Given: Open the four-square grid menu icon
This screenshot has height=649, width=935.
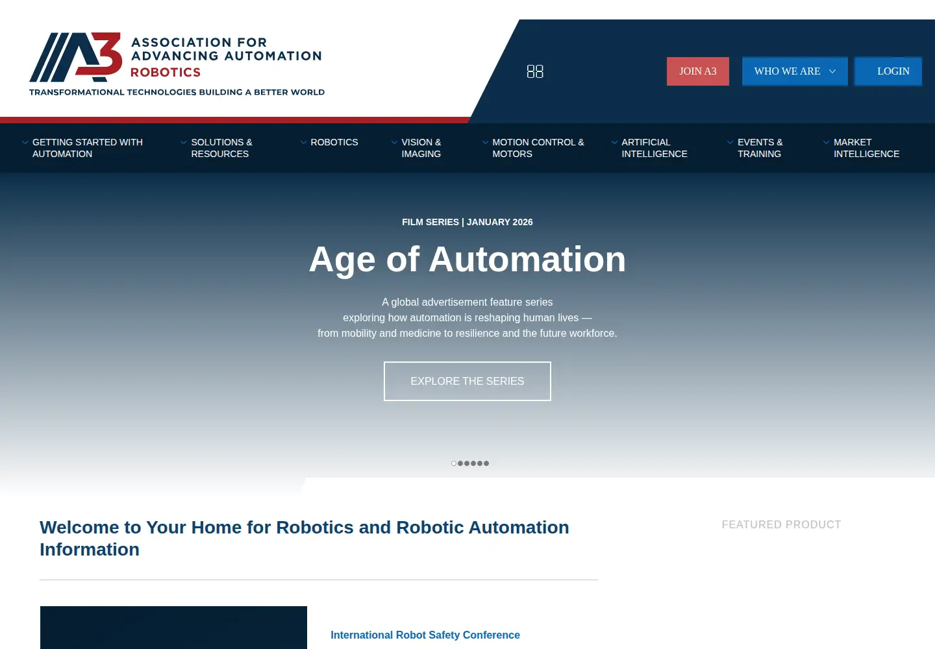Looking at the screenshot, I should click(x=535, y=71).
